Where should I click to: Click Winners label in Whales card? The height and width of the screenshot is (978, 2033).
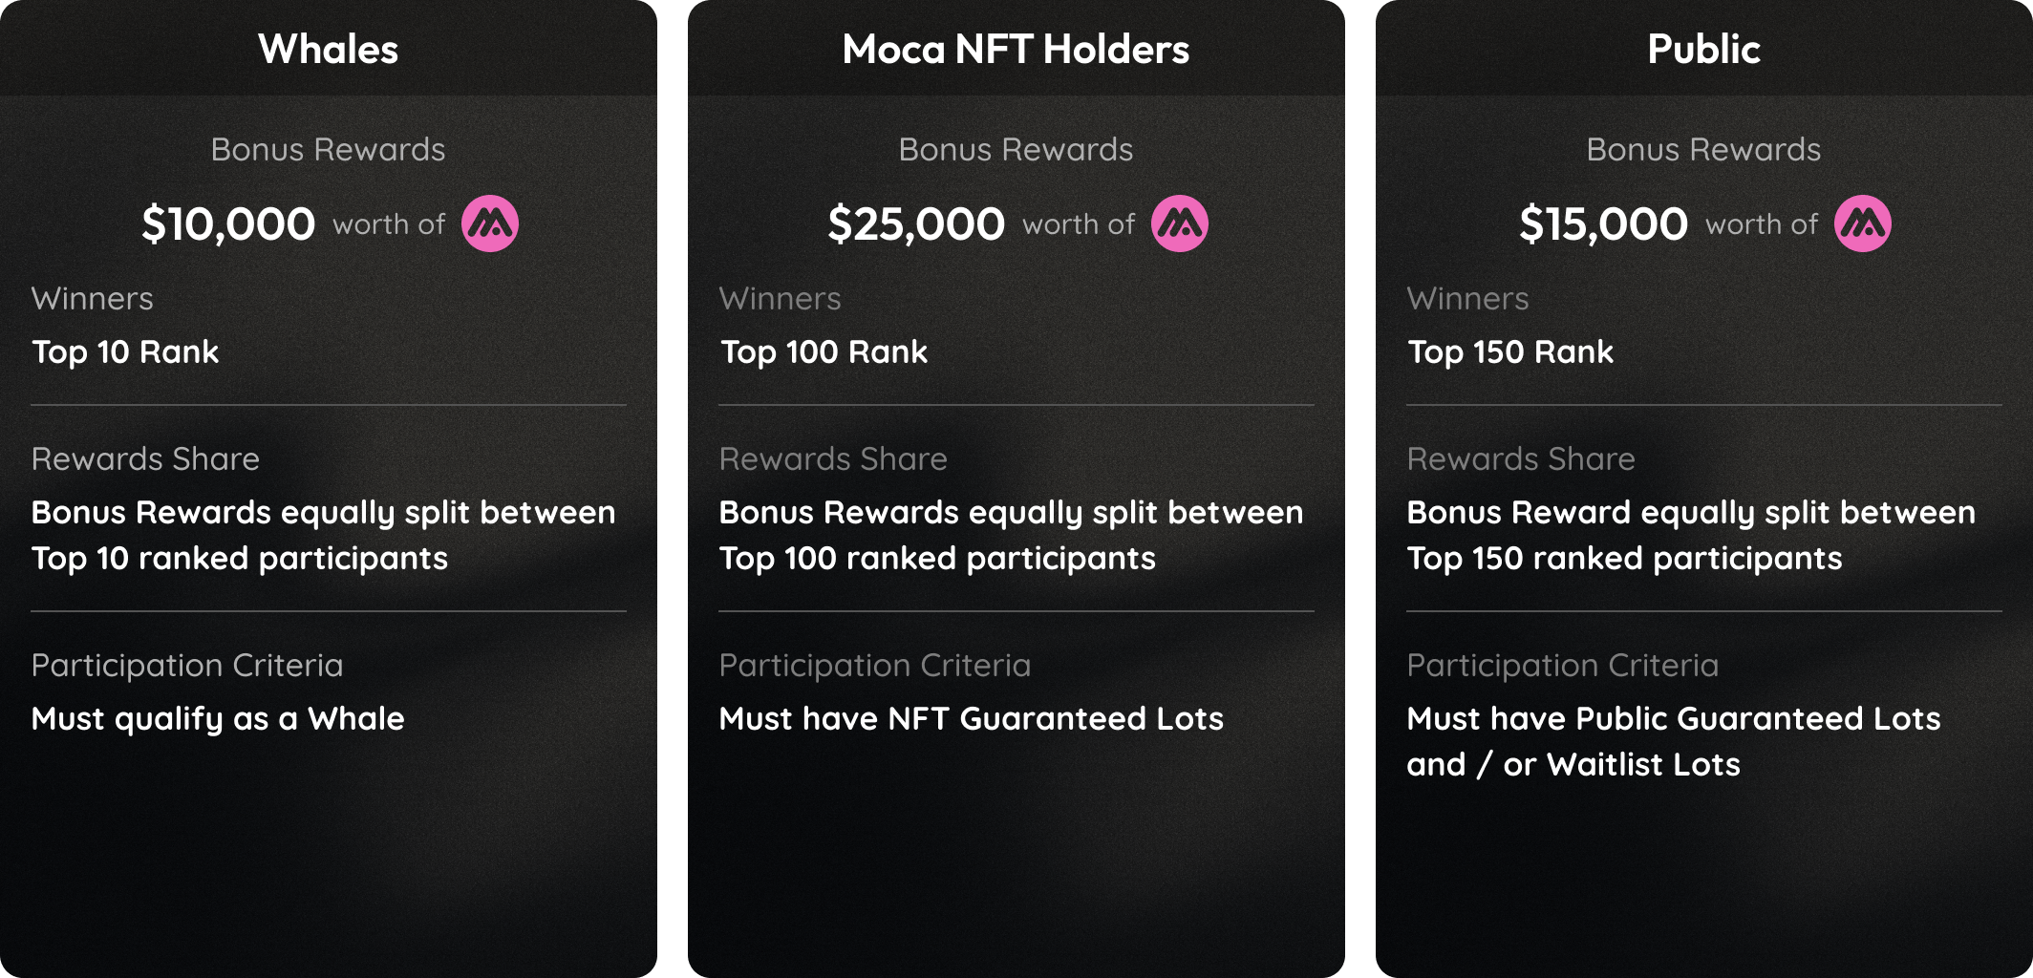[93, 299]
